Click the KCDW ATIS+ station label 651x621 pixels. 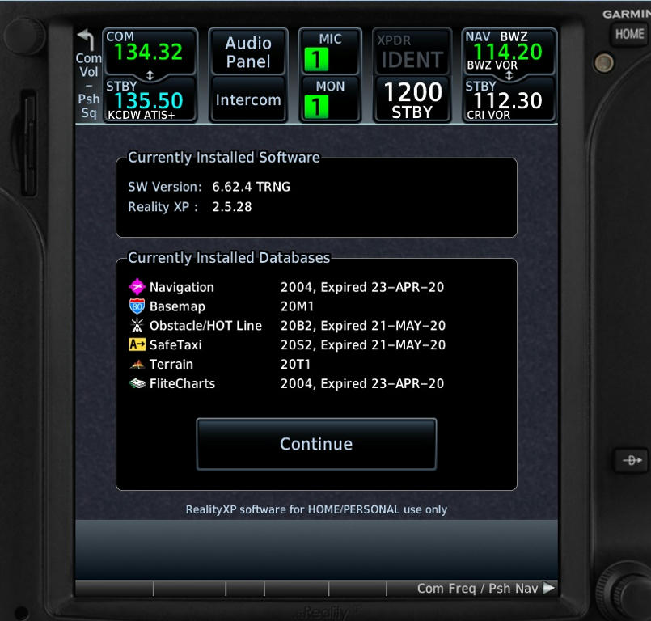pos(142,115)
